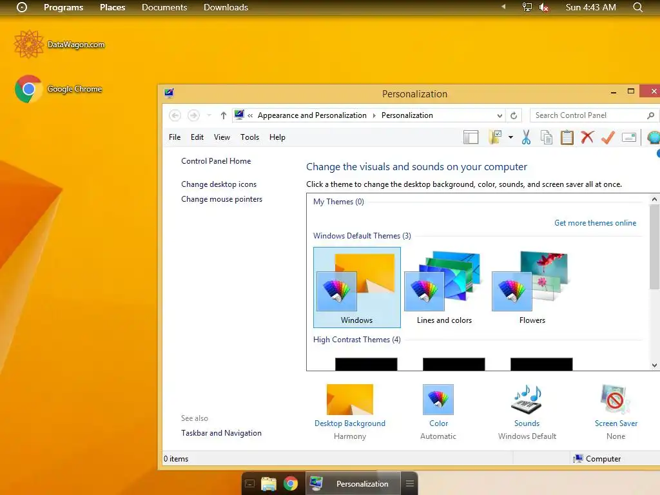Select the Windows theme
Image resolution: width=660 pixels, height=495 pixels.
click(x=357, y=287)
